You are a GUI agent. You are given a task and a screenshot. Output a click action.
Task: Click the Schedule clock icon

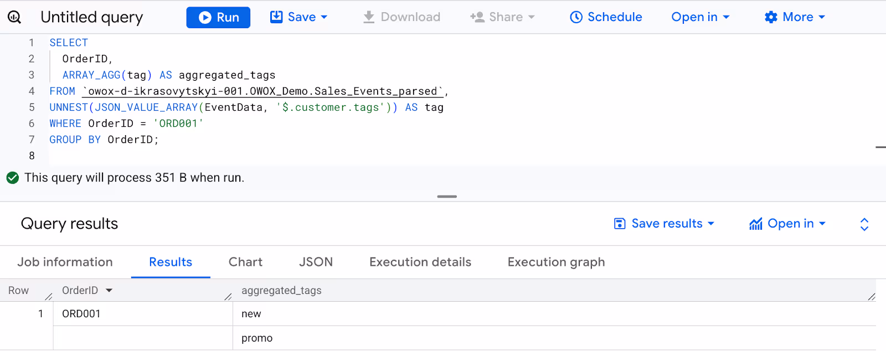(x=576, y=17)
